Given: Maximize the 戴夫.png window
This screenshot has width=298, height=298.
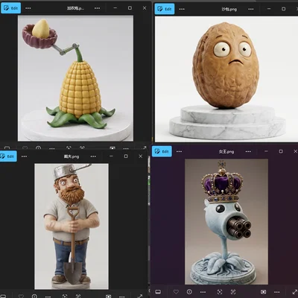Looking at the screenshot, I should pyautogui.click(x=126, y=156).
